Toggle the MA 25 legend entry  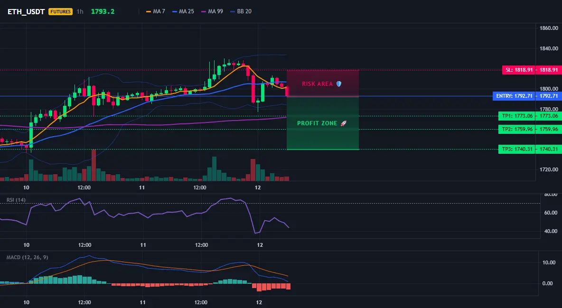point(183,11)
